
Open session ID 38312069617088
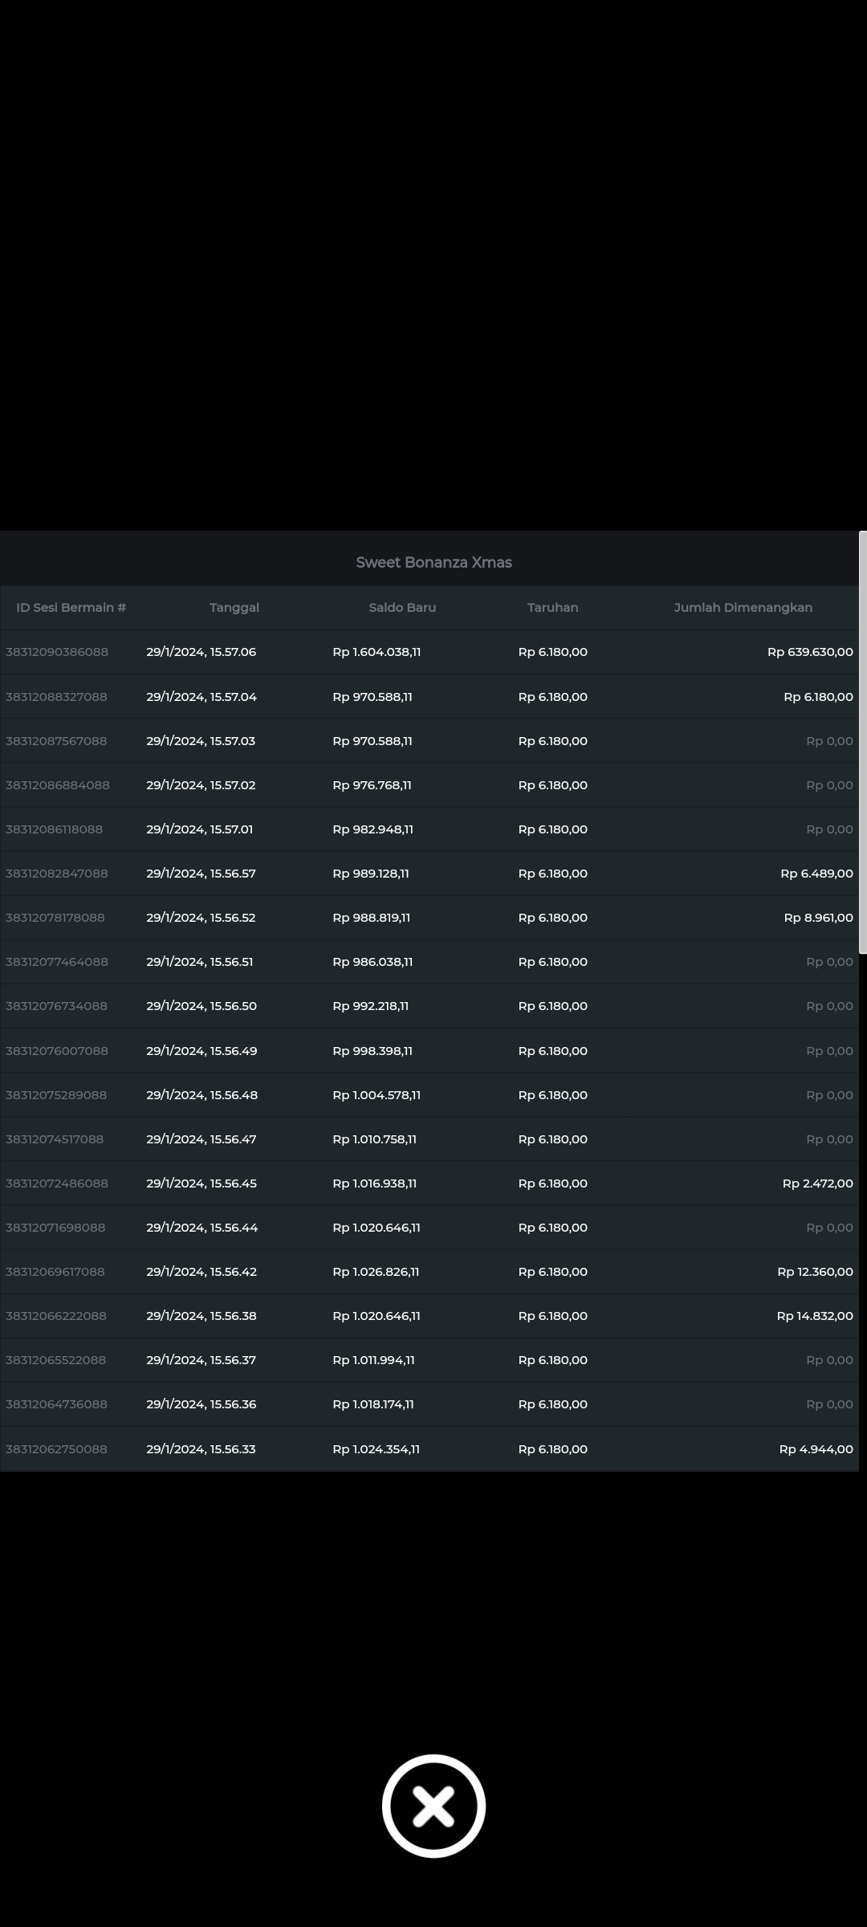pos(55,1272)
